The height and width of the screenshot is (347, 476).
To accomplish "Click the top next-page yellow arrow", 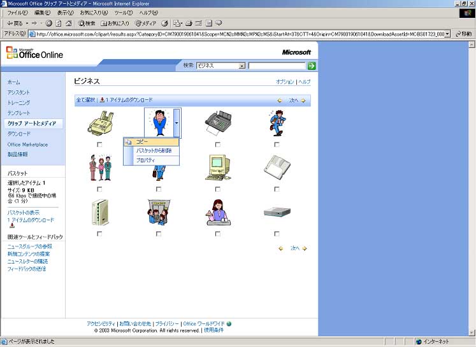I will click(x=303, y=101).
